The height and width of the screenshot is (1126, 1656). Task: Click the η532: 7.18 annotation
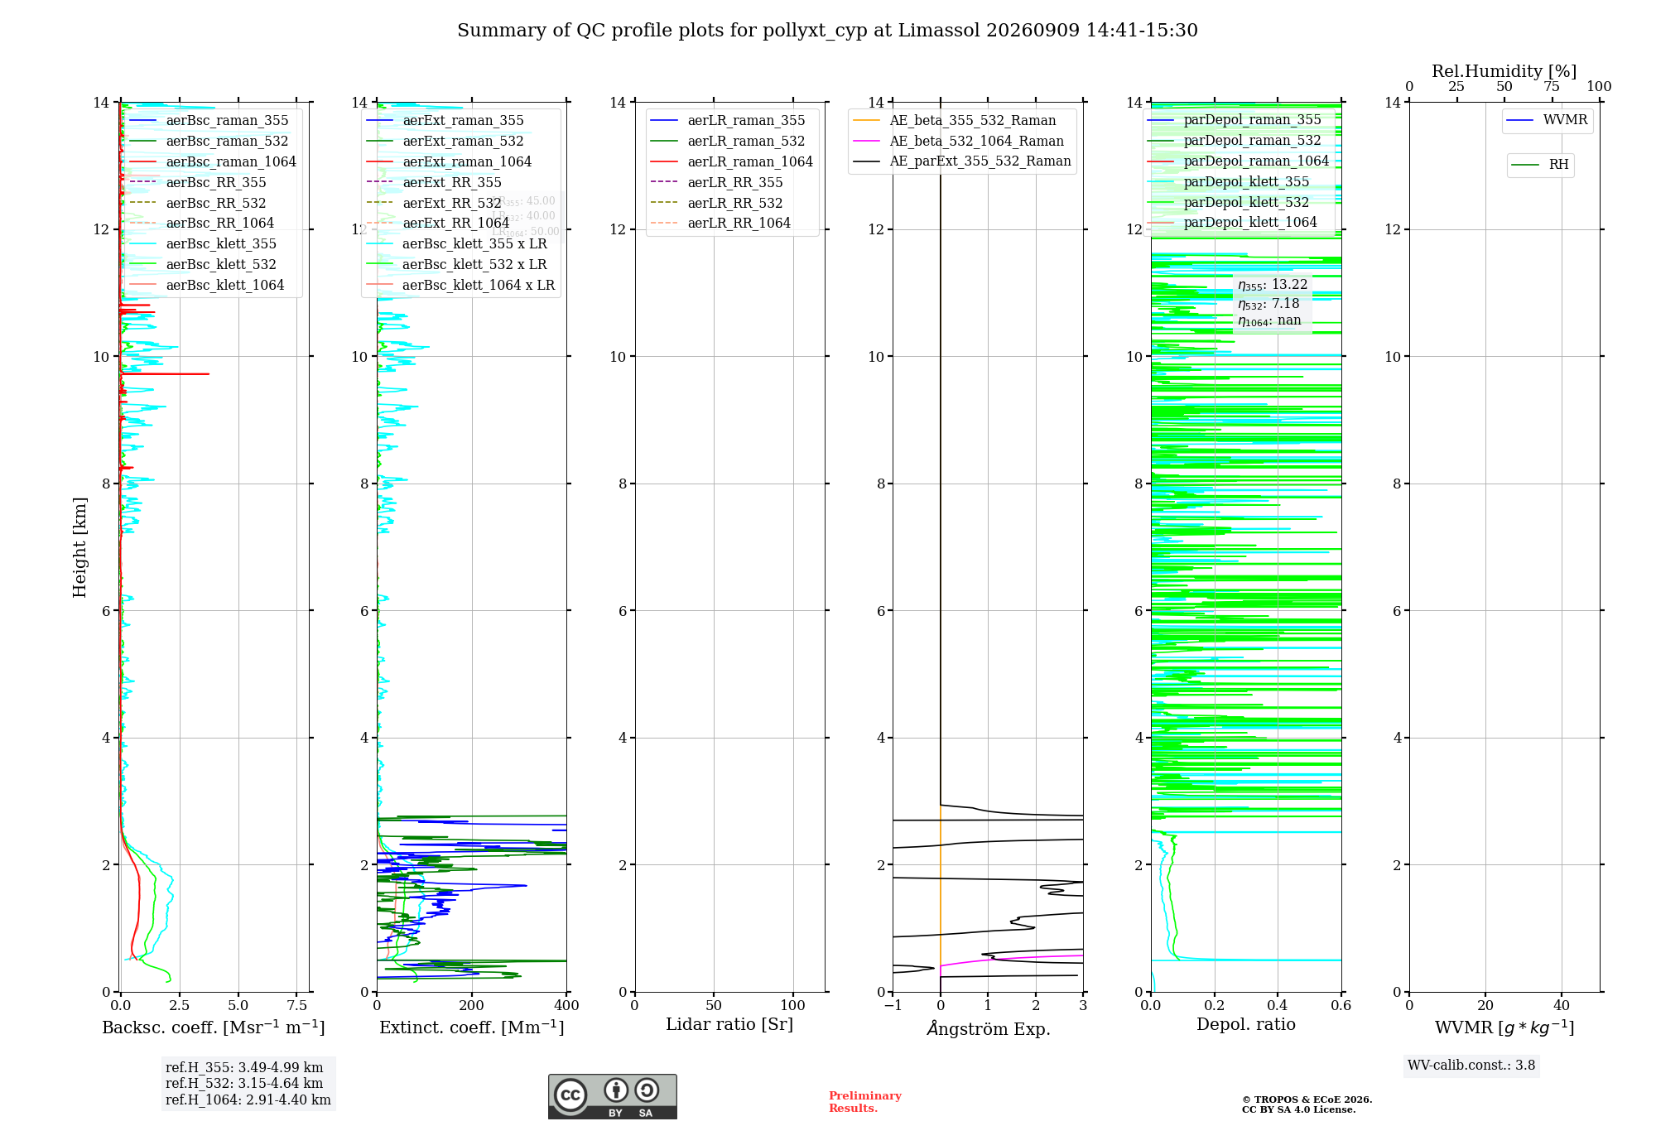click(1268, 304)
